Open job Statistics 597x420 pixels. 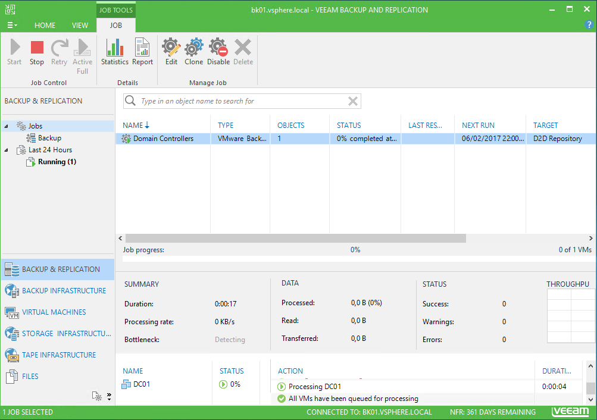pyautogui.click(x=115, y=52)
